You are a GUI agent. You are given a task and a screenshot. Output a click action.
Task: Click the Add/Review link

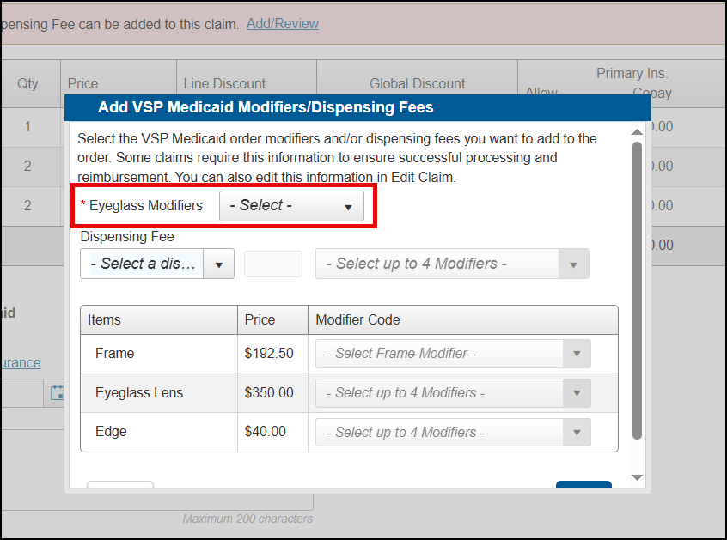click(283, 24)
